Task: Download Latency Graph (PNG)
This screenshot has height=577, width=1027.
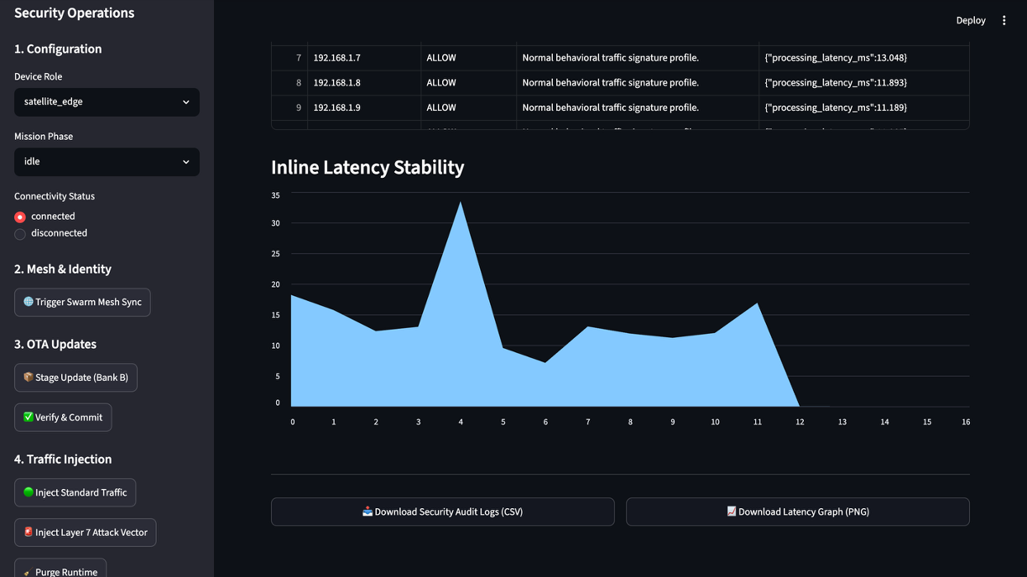Action: [x=797, y=512]
